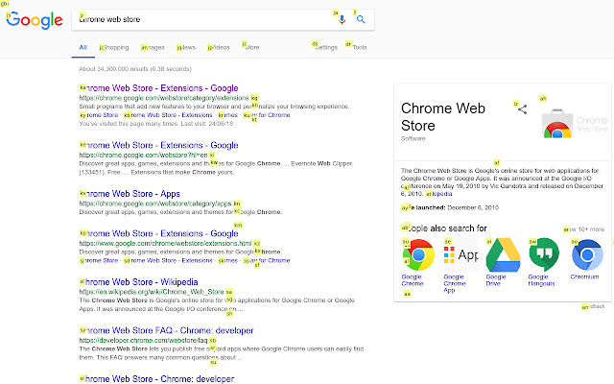Open result title for chrome/webstore/extensions.html

(159, 233)
